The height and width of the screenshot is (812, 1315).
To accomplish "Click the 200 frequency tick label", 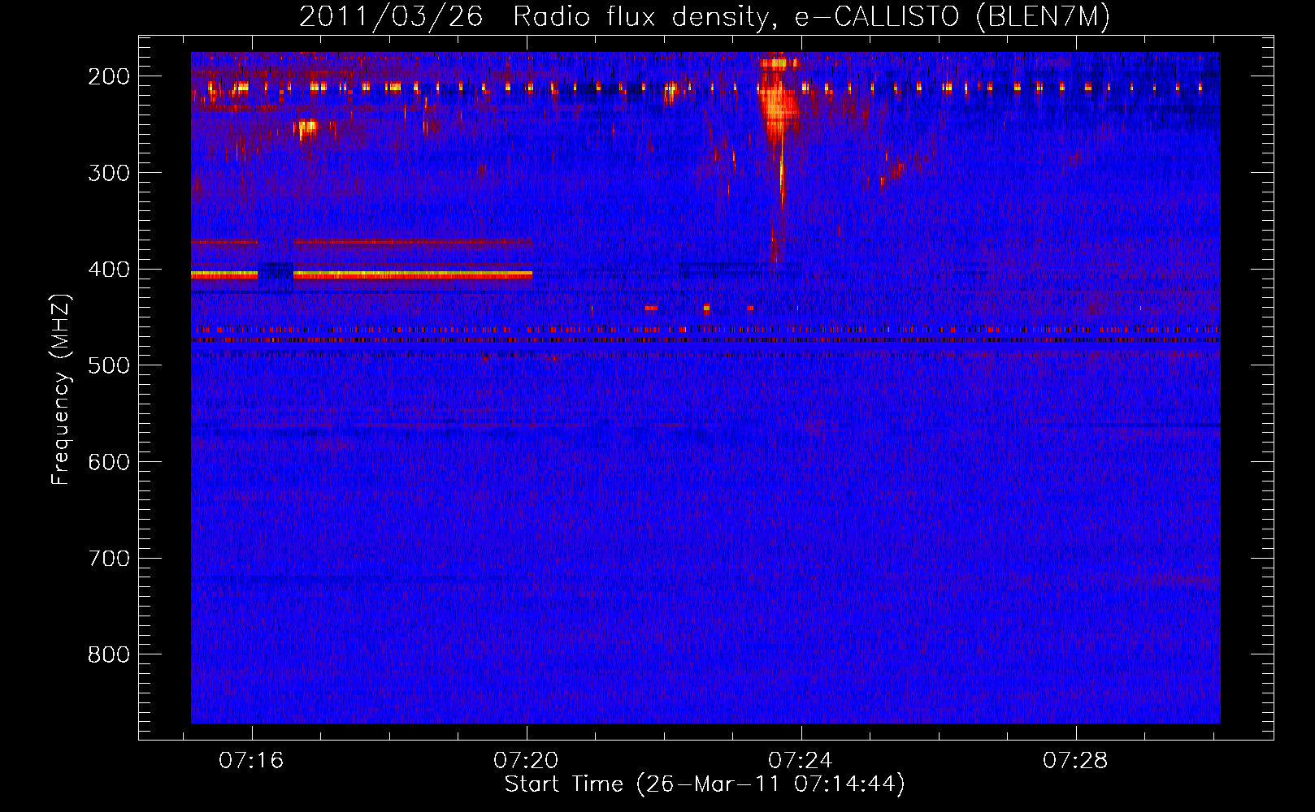I will click(109, 76).
